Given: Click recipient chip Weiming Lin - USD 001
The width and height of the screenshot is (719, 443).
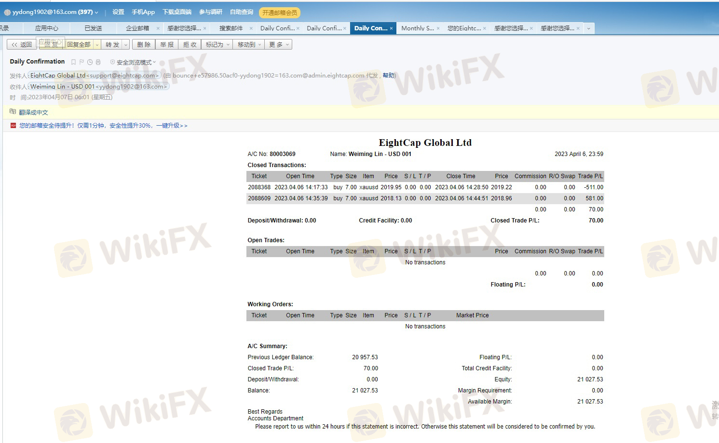Looking at the screenshot, I should tap(98, 87).
